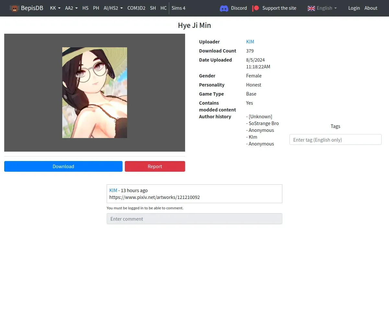Open the HC section in navbar
This screenshot has width=389, height=324.
pos(163,8)
